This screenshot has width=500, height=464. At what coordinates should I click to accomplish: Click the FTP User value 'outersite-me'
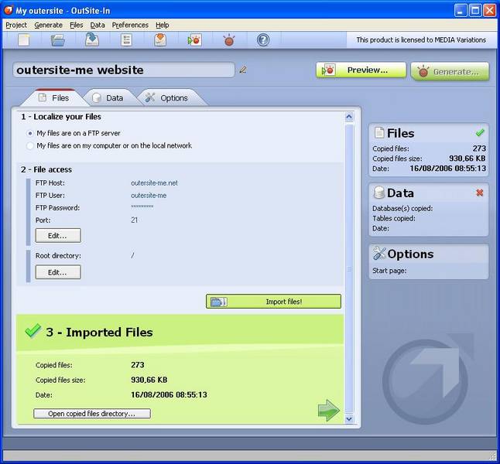pyautogui.click(x=149, y=196)
